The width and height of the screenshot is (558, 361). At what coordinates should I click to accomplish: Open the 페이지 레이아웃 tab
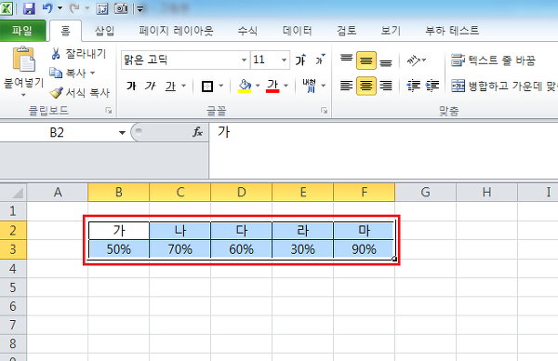tap(176, 31)
